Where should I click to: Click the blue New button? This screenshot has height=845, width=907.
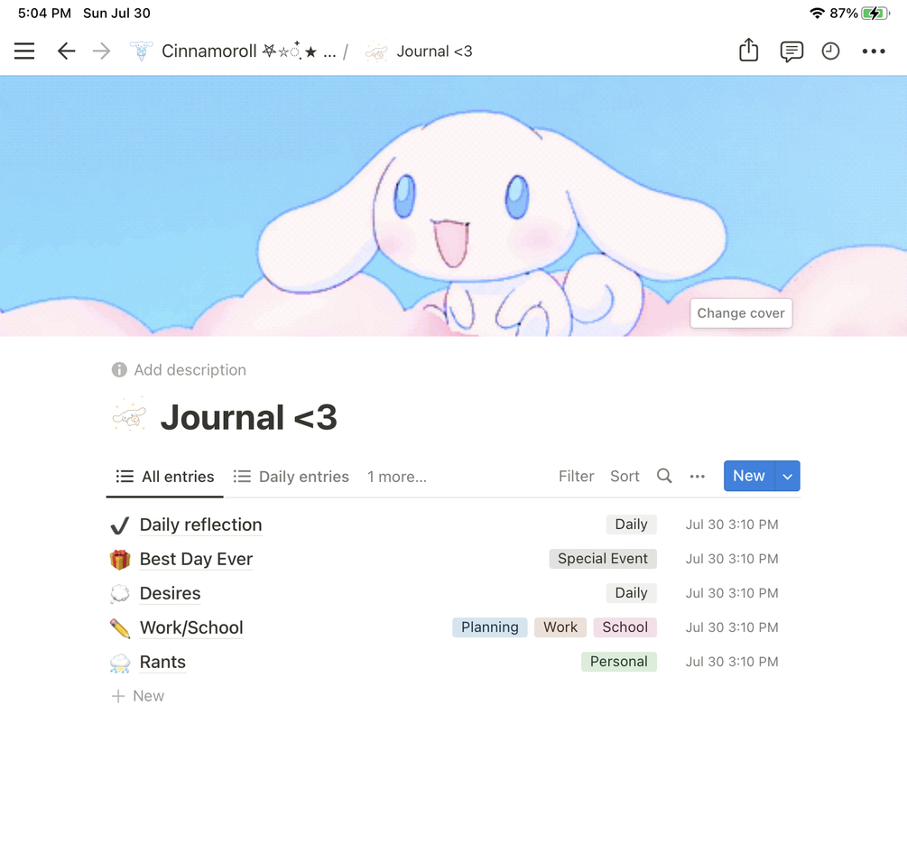coord(749,476)
